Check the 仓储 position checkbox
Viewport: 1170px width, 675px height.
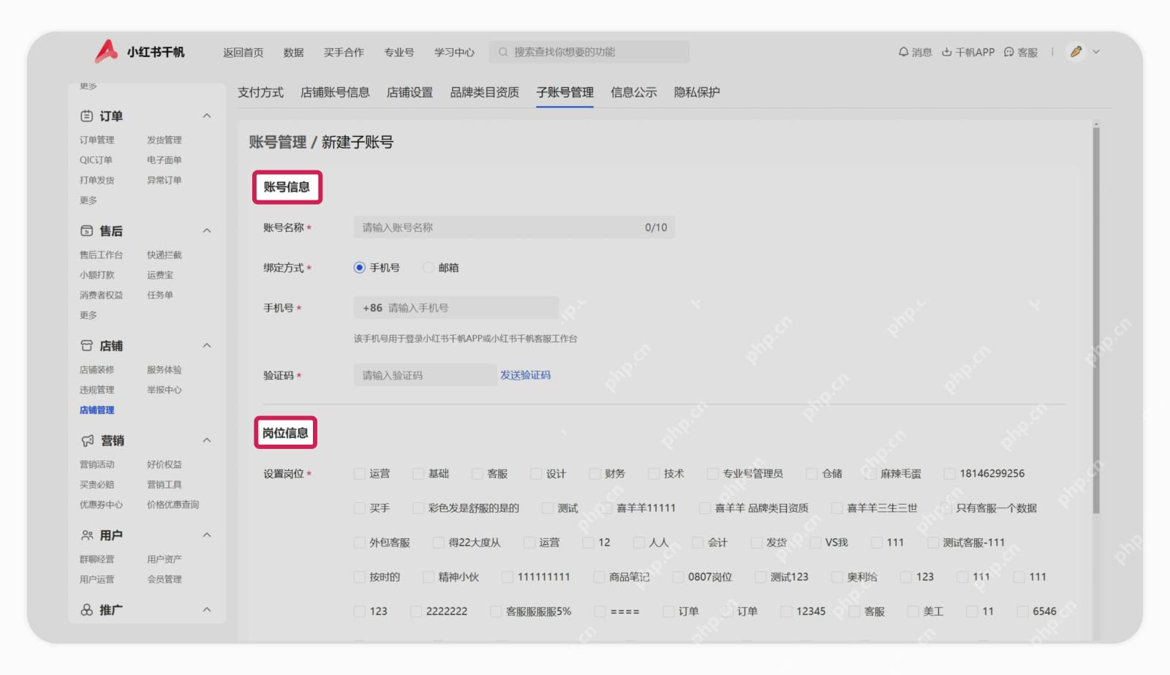[x=812, y=474]
